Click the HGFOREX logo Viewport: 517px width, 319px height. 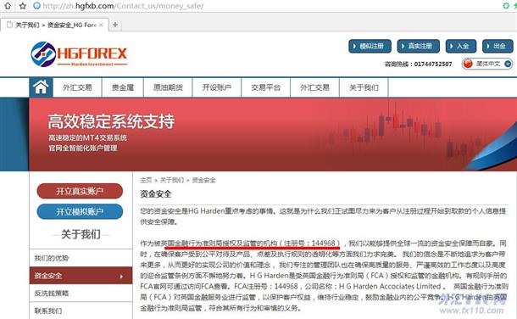79,54
